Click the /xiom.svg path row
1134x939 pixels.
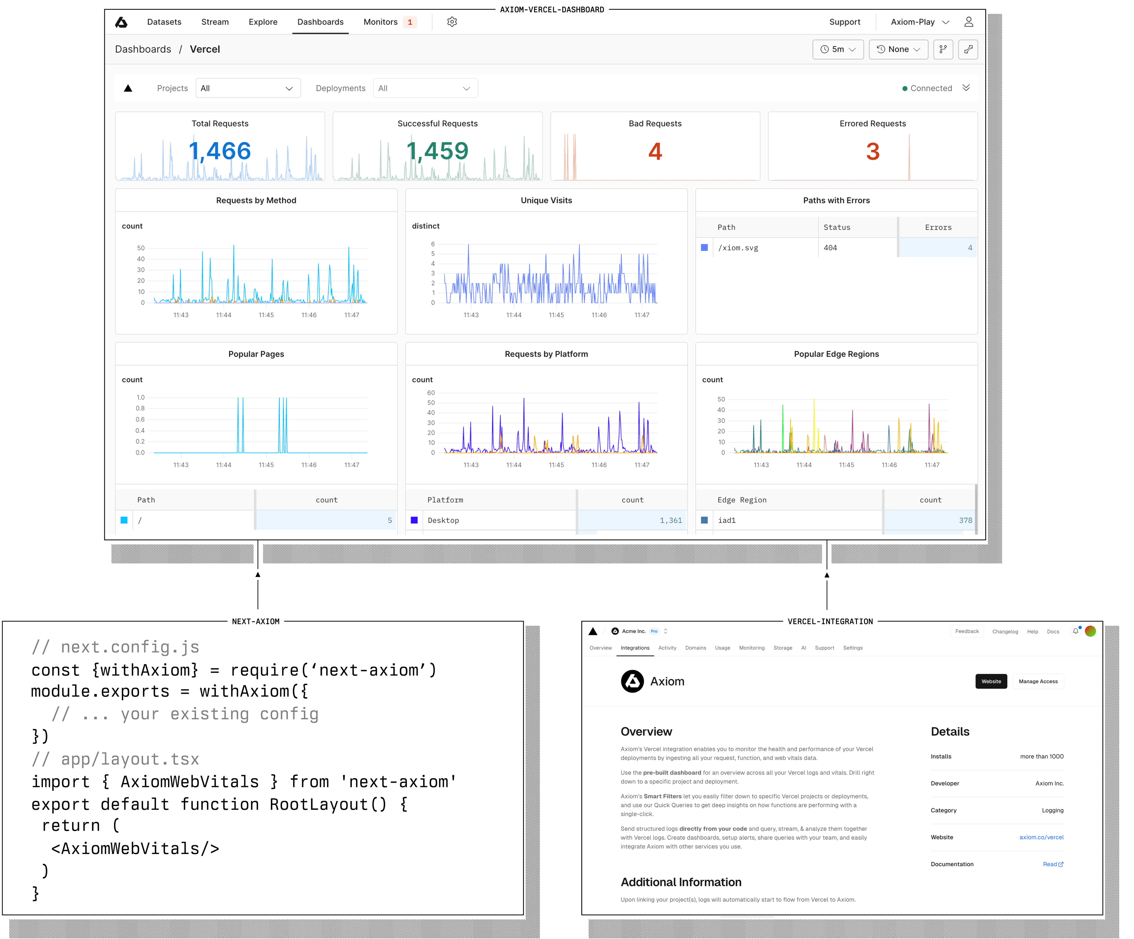tap(738, 248)
